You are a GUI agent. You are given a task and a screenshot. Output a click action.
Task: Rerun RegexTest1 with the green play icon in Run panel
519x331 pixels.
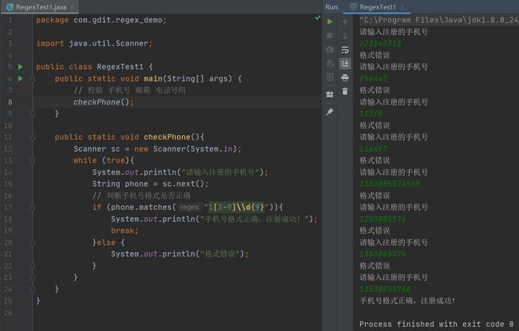pyautogui.click(x=330, y=22)
